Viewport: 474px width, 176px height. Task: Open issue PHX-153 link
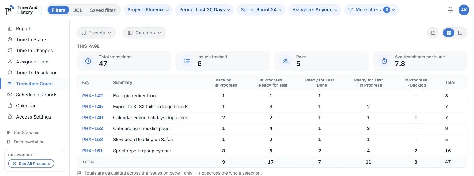pyautogui.click(x=92, y=129)
